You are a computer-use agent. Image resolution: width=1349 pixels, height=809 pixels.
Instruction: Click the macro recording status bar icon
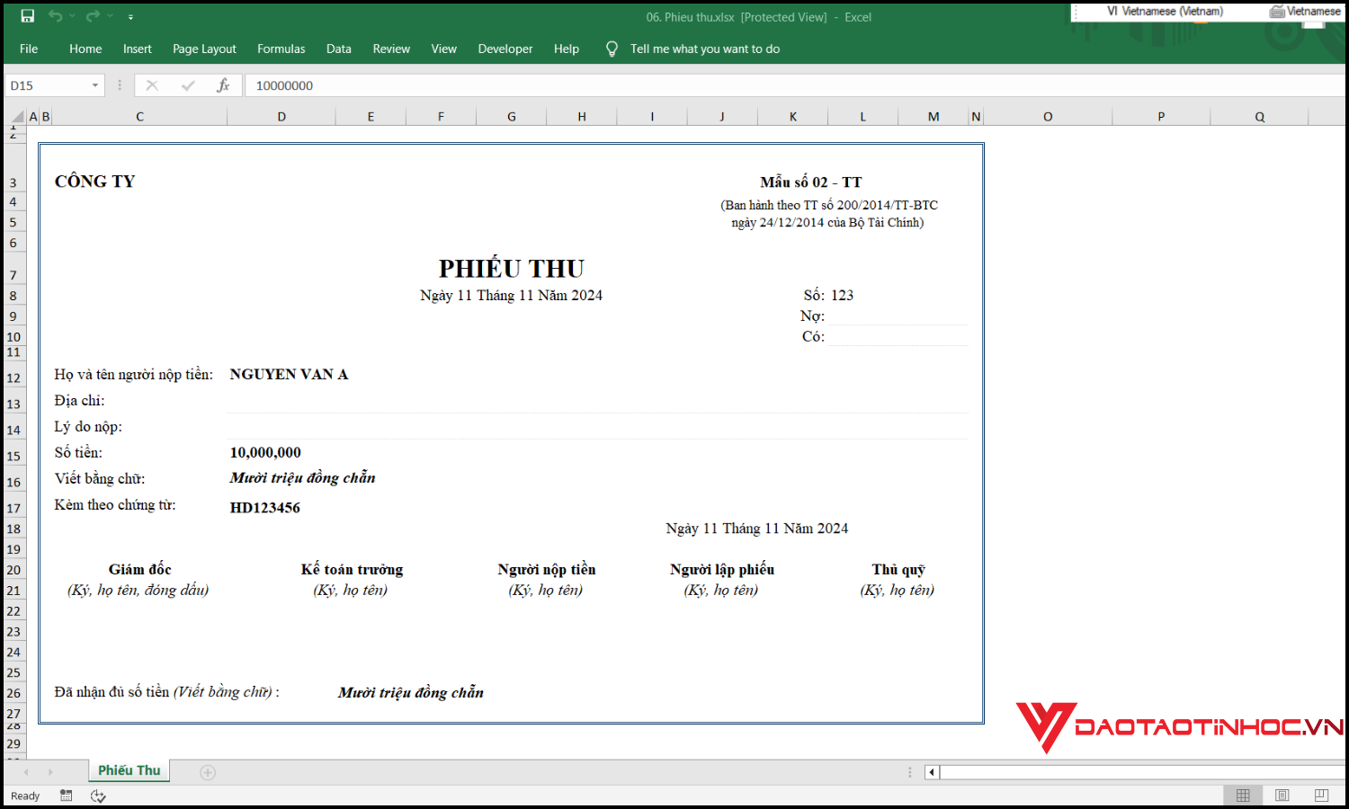click(x=67, y=796)
